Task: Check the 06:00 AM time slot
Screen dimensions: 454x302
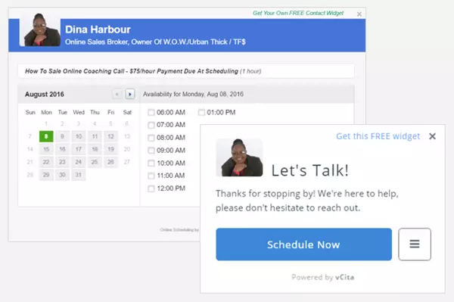Action: [x=151, y=112]
